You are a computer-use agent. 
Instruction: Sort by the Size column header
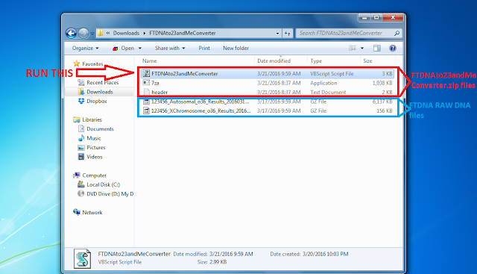[367, 61]
